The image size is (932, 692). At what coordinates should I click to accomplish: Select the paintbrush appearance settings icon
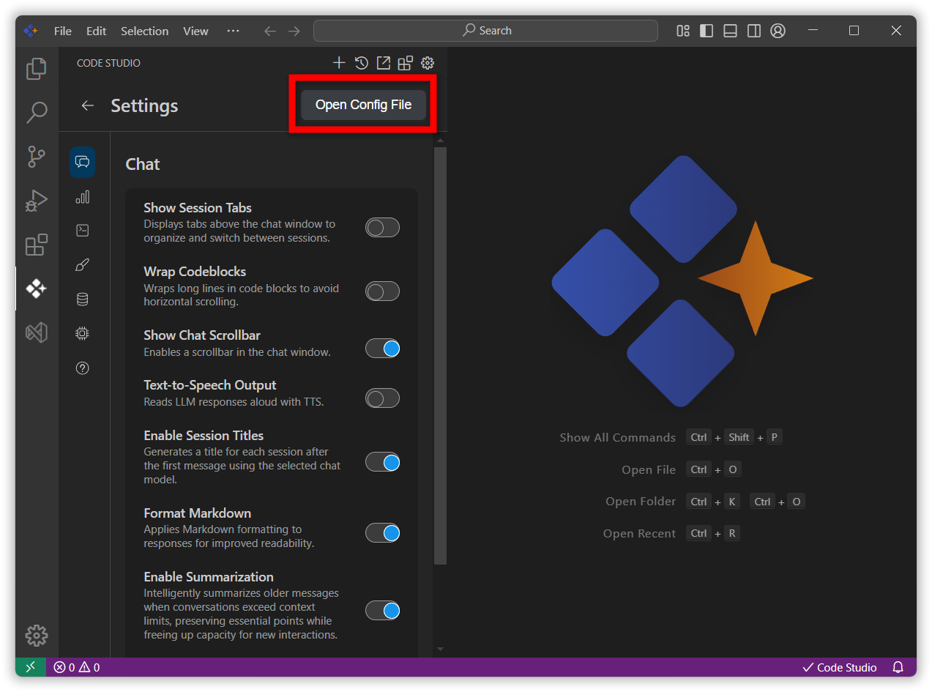pos(83,265)
